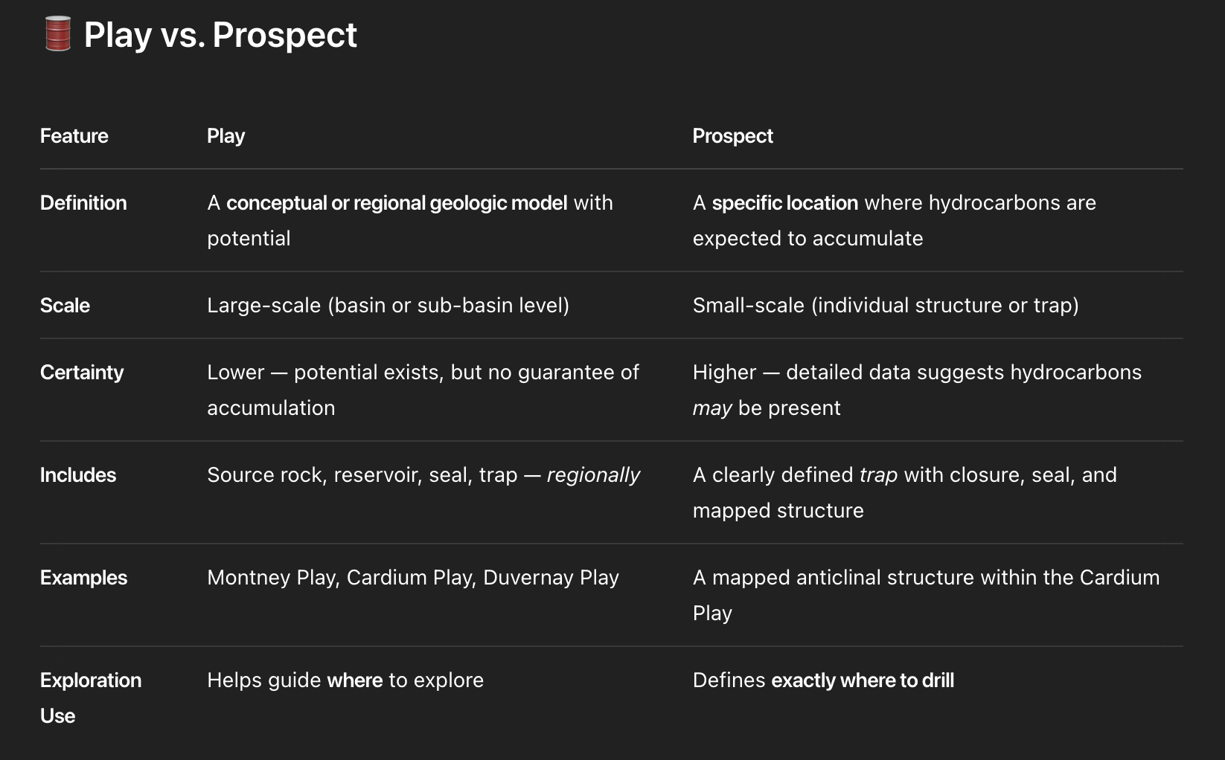The height and width of the screenshot is (760, 1225).
Task: Click the 'Exploration Use' row label
Action: (x=91, y=698)
